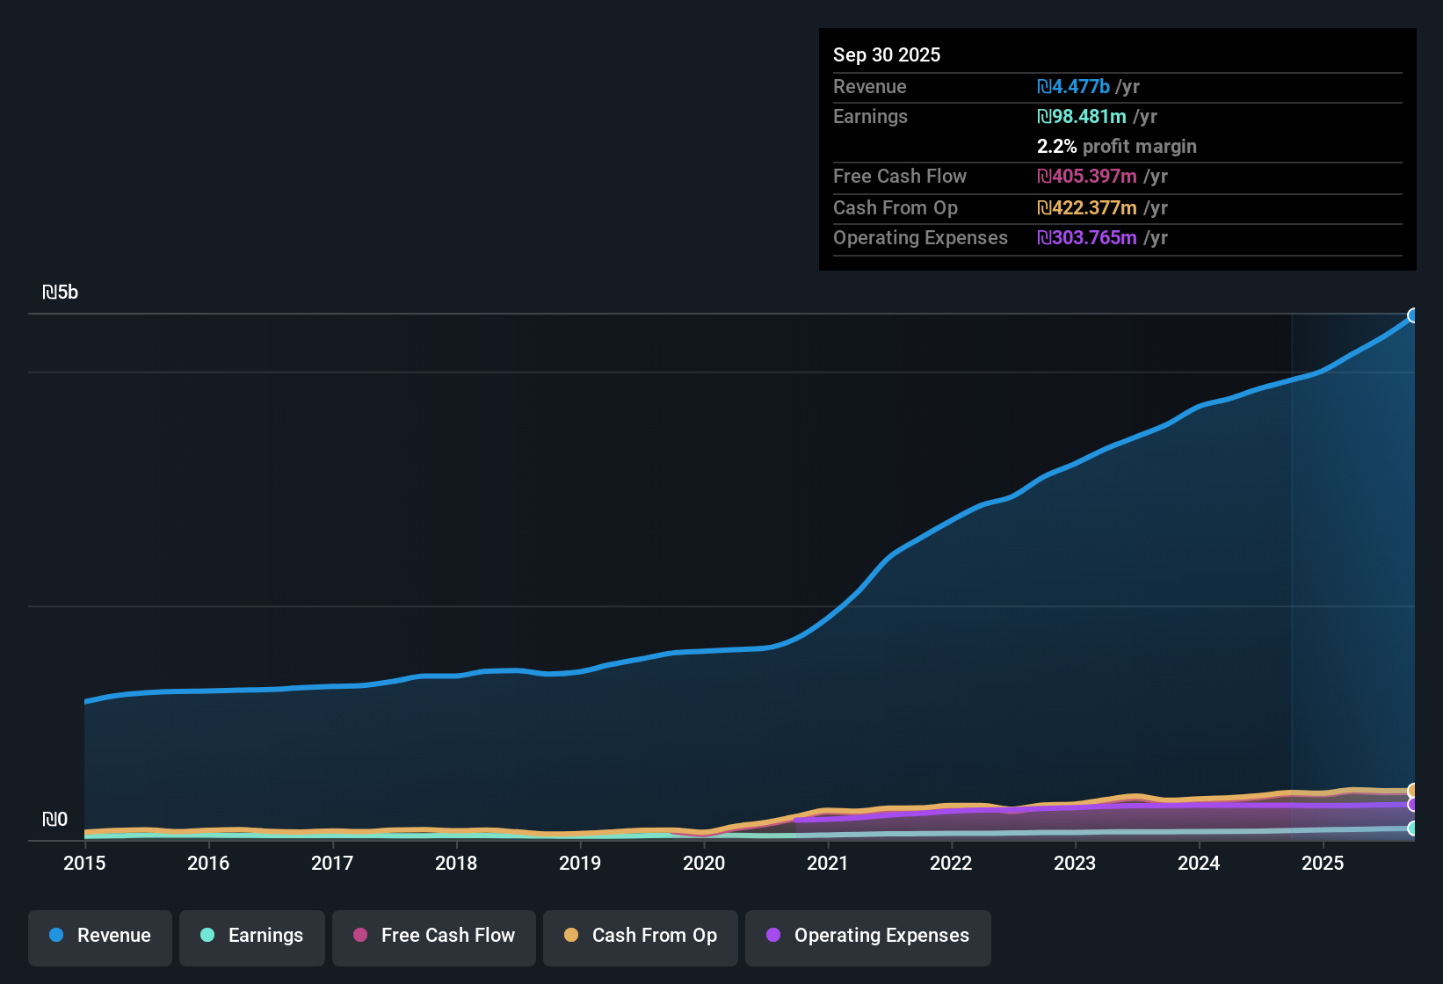Click the ₪4.477b Revenue value in tooltip
The image size is (1443, 984).
(1073, 86)
